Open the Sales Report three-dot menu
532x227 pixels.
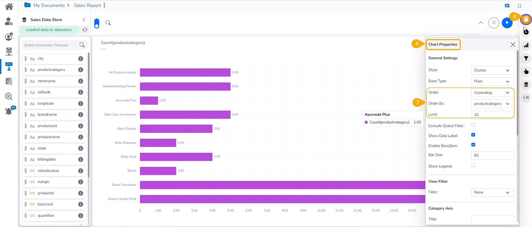pyautogui.click(x=104, y=5)
